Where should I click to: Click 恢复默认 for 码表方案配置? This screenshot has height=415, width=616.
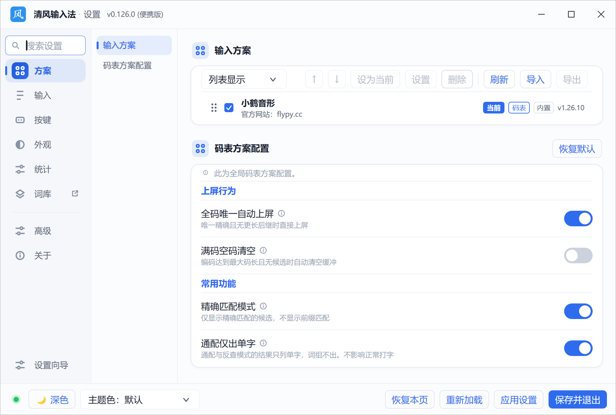tap(577, 148)
